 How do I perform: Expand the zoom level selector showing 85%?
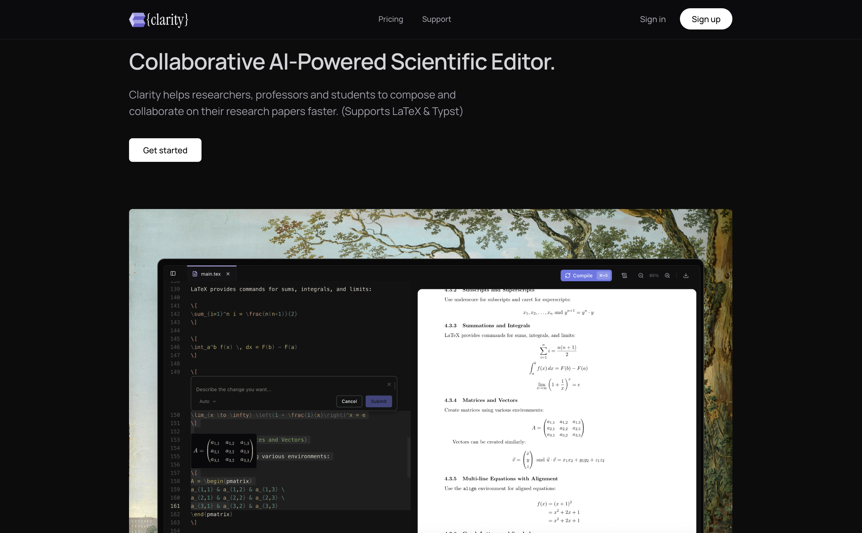click(x=654, y=275)
